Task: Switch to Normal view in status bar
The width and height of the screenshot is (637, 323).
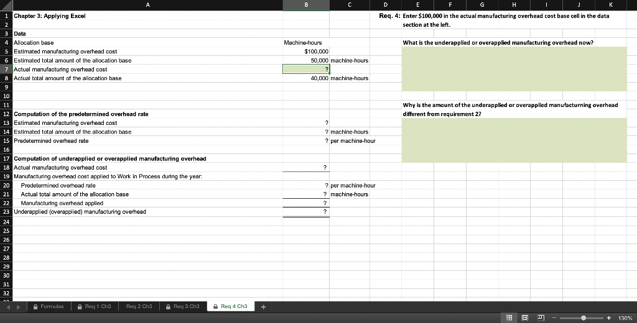Action: point(509,318)
